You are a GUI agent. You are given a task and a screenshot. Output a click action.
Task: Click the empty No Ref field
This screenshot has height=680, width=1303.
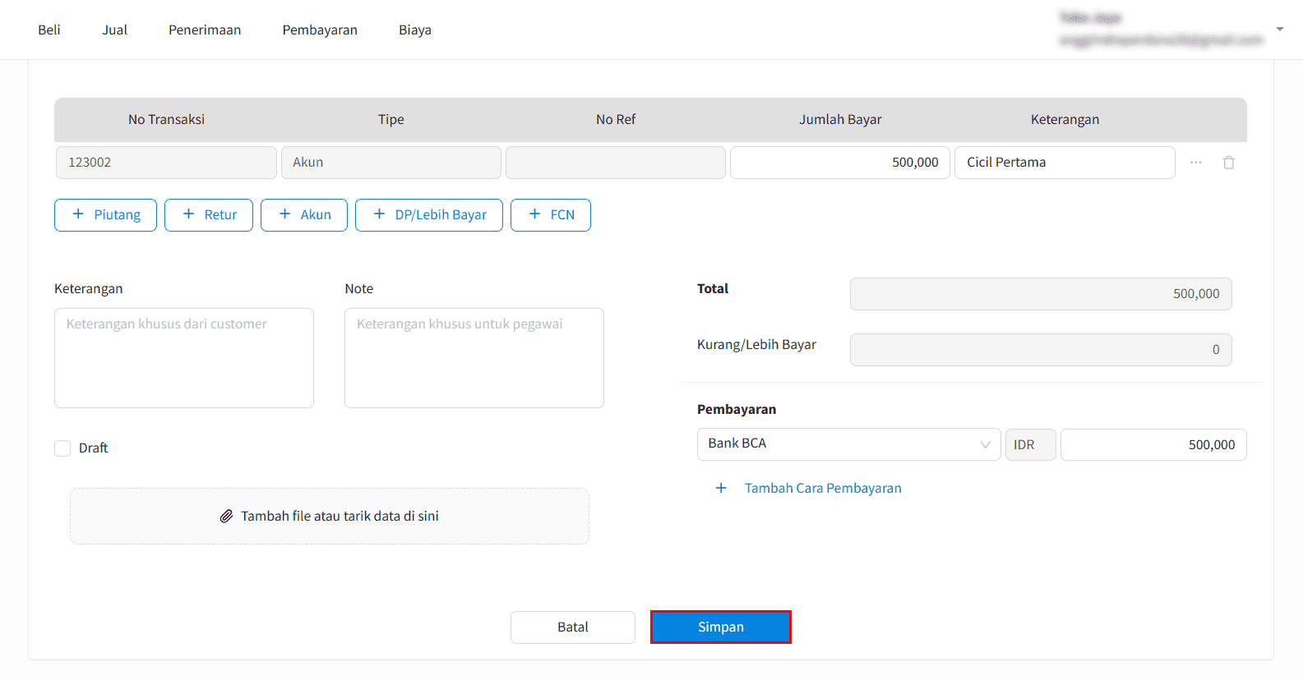[x=616, y=163]
